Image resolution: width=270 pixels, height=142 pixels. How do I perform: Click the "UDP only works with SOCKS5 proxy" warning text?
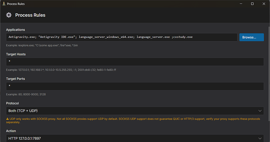133,120
